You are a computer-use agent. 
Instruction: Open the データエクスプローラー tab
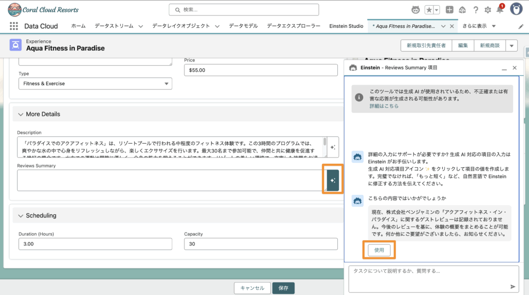click(x=293, y=26)
